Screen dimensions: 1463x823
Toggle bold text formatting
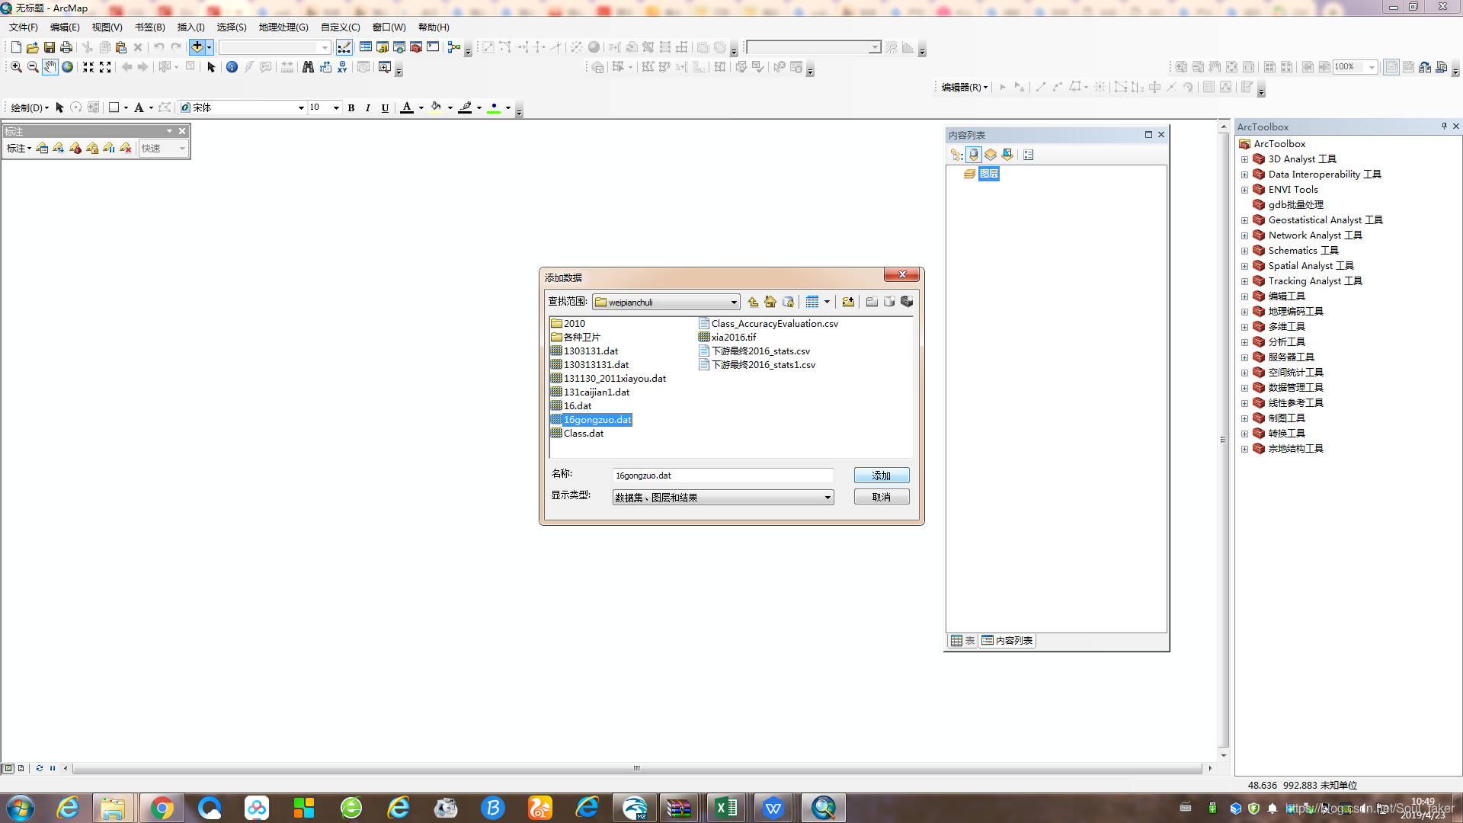(351, 107)
